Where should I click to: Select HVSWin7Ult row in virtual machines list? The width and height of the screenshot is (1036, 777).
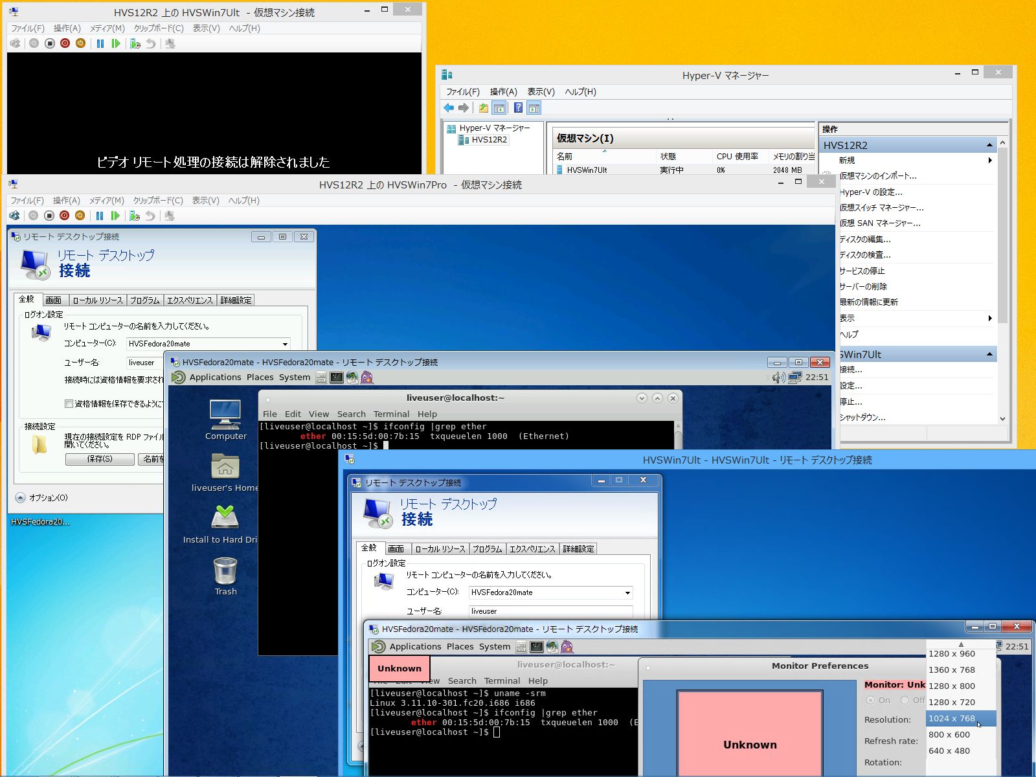[683, 170]
